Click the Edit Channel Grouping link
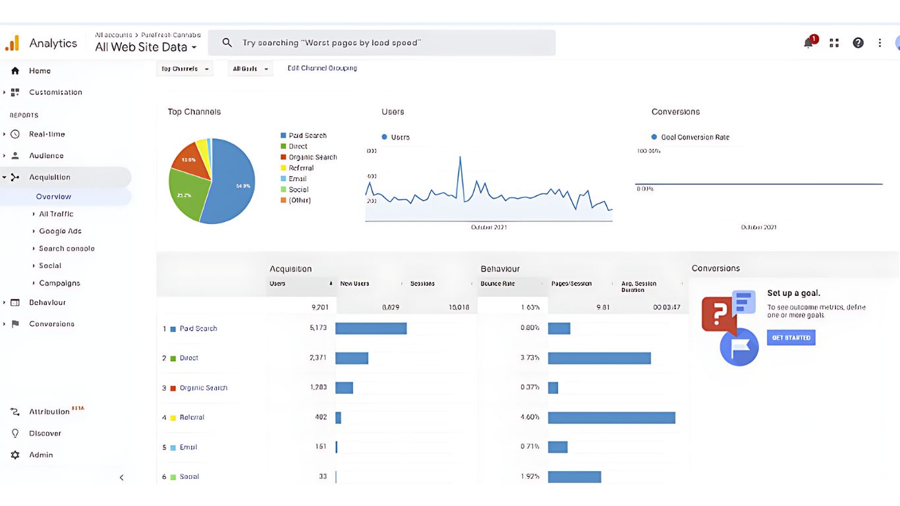Screen dimensions: 900x506 pyautogui.click(x=322, y=68)
